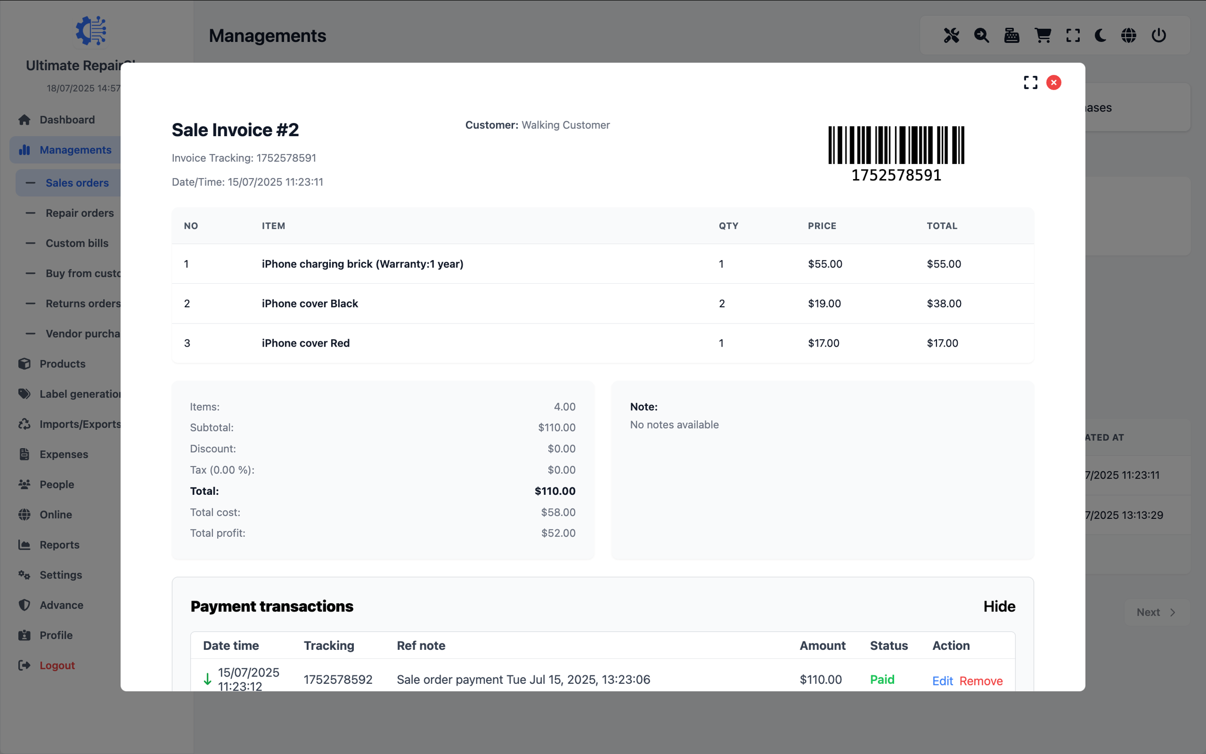
Task: Click the power off icon
Action: tap(1158, 36)
